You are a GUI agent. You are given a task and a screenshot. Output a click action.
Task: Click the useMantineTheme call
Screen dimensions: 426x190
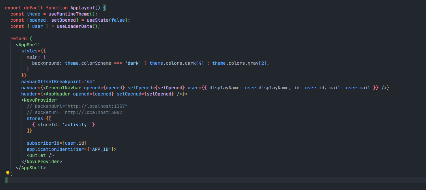pyautogui.click(x=69, y=14)
